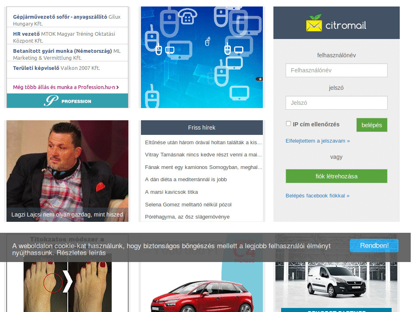Open news A dán diéta a mediterránnál is jobb

(186, 180)
